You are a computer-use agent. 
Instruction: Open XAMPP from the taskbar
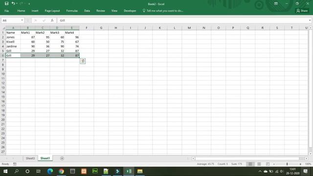coord(84,171)
